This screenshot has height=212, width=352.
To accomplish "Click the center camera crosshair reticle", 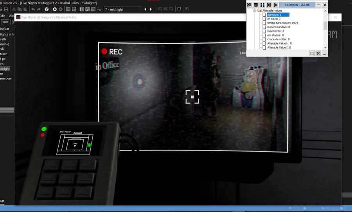I will click(192, 97).
